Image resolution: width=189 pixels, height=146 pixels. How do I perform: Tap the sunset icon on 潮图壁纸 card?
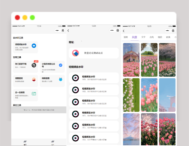(34, 79)
